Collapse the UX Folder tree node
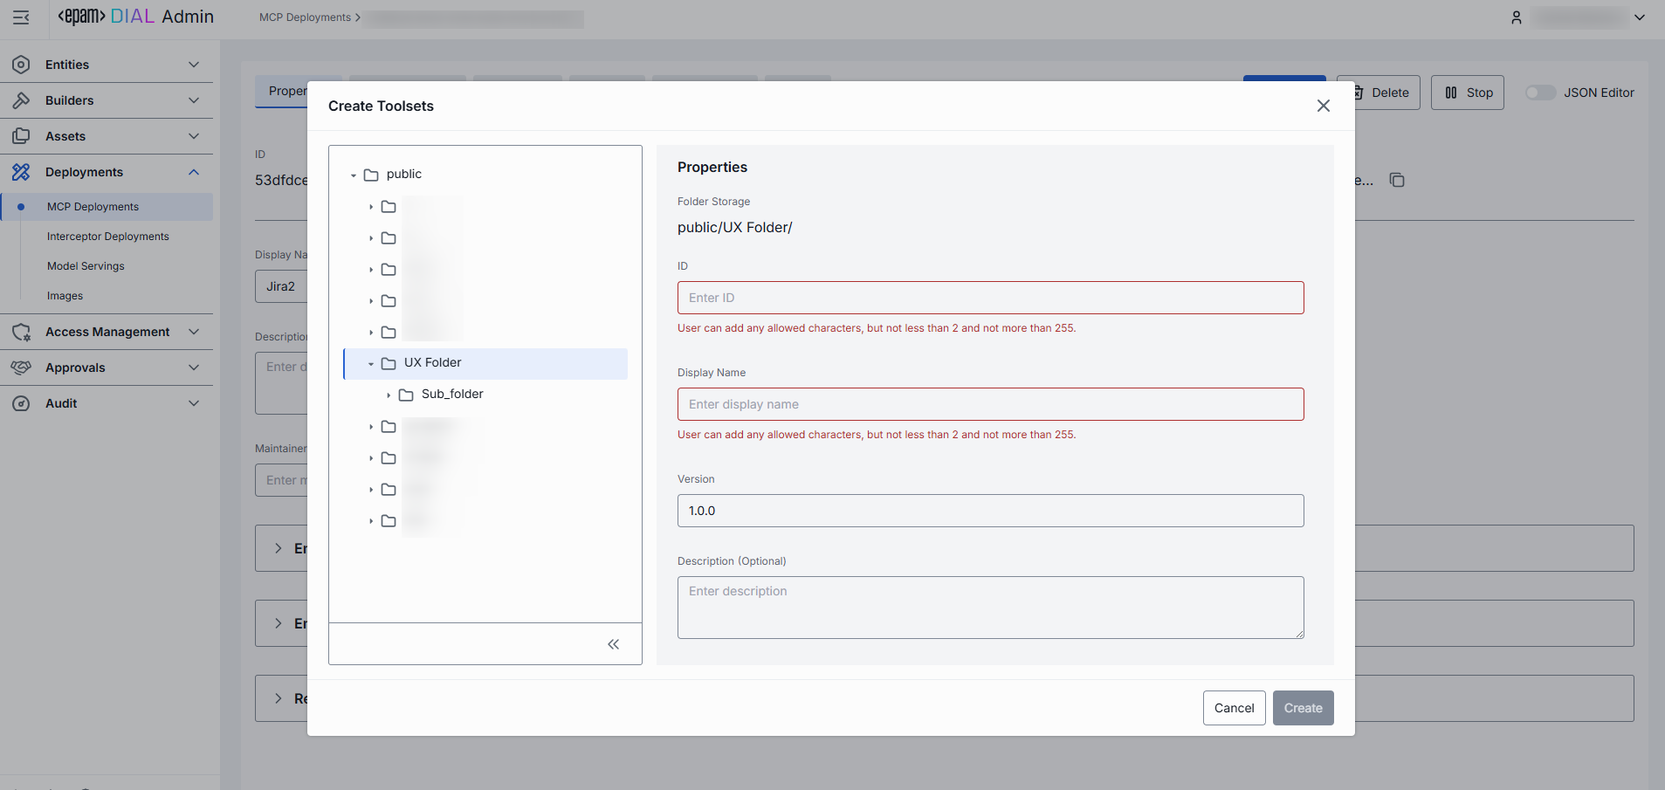 tap(371, 363)
